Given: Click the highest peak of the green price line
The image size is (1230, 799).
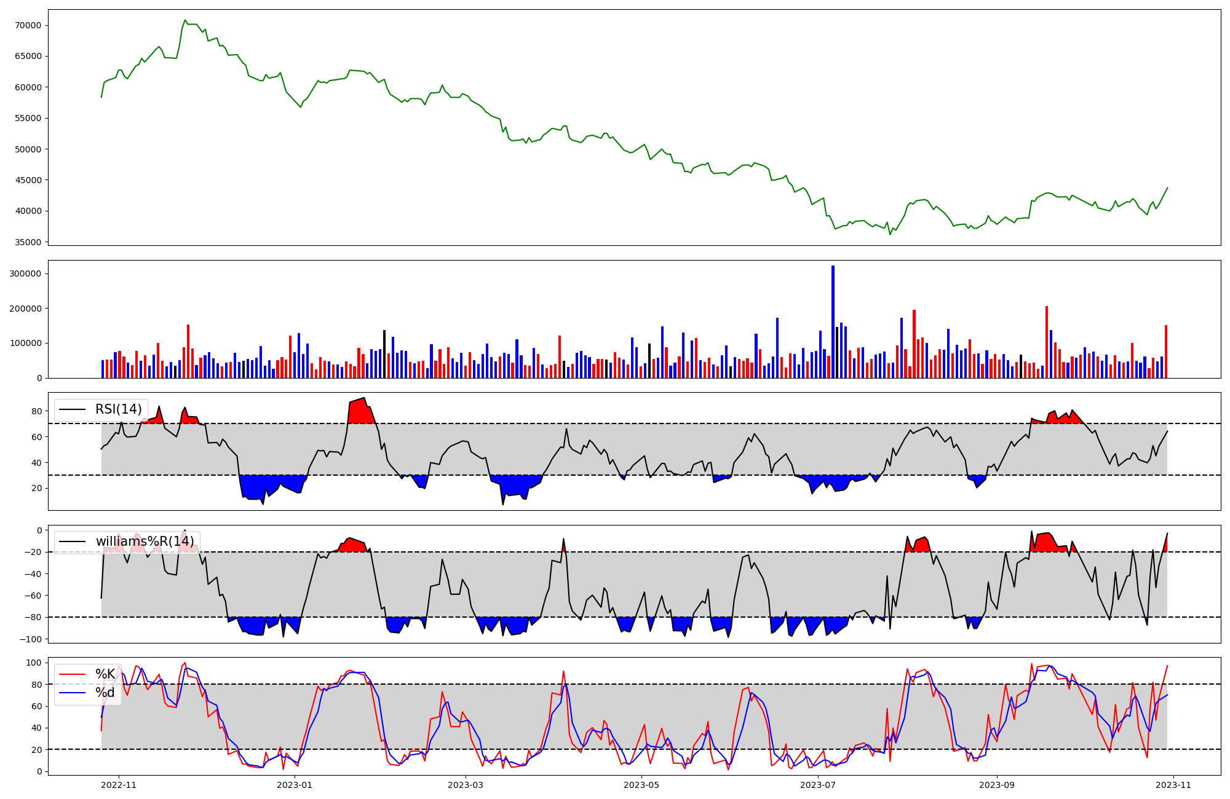Looking at the screenshot, I should pyautogui.click(x=185, y=20).
